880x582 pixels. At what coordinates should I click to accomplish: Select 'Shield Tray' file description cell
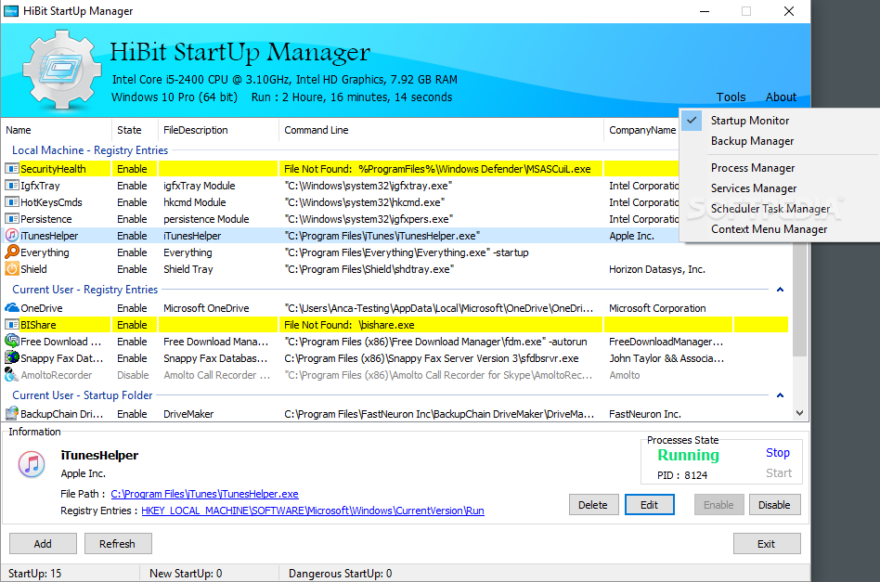pos(188,269)
